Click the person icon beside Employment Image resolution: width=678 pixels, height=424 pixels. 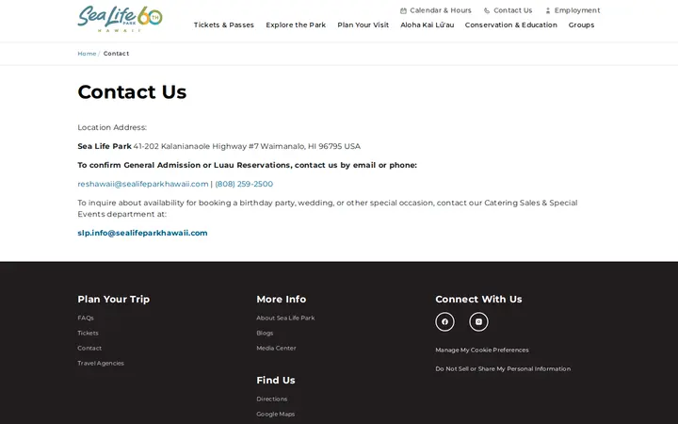[x=548, y=10]
